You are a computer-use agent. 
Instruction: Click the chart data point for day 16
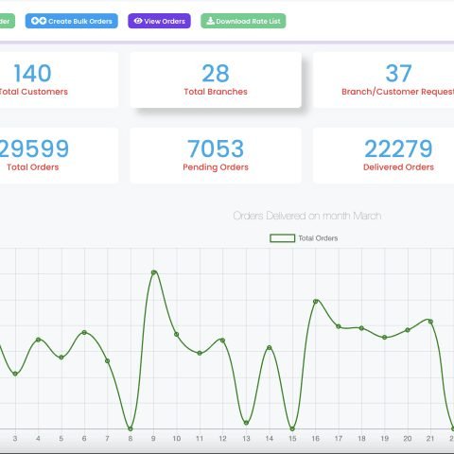tap(316, 302)
